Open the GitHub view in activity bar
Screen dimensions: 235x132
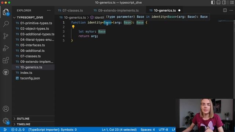[6, 72]
